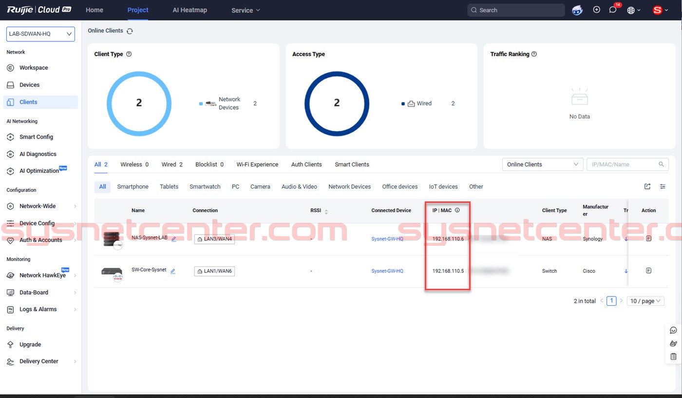Open the Blocklist 0 tab
Screen dimensions: 682x398
209,164
